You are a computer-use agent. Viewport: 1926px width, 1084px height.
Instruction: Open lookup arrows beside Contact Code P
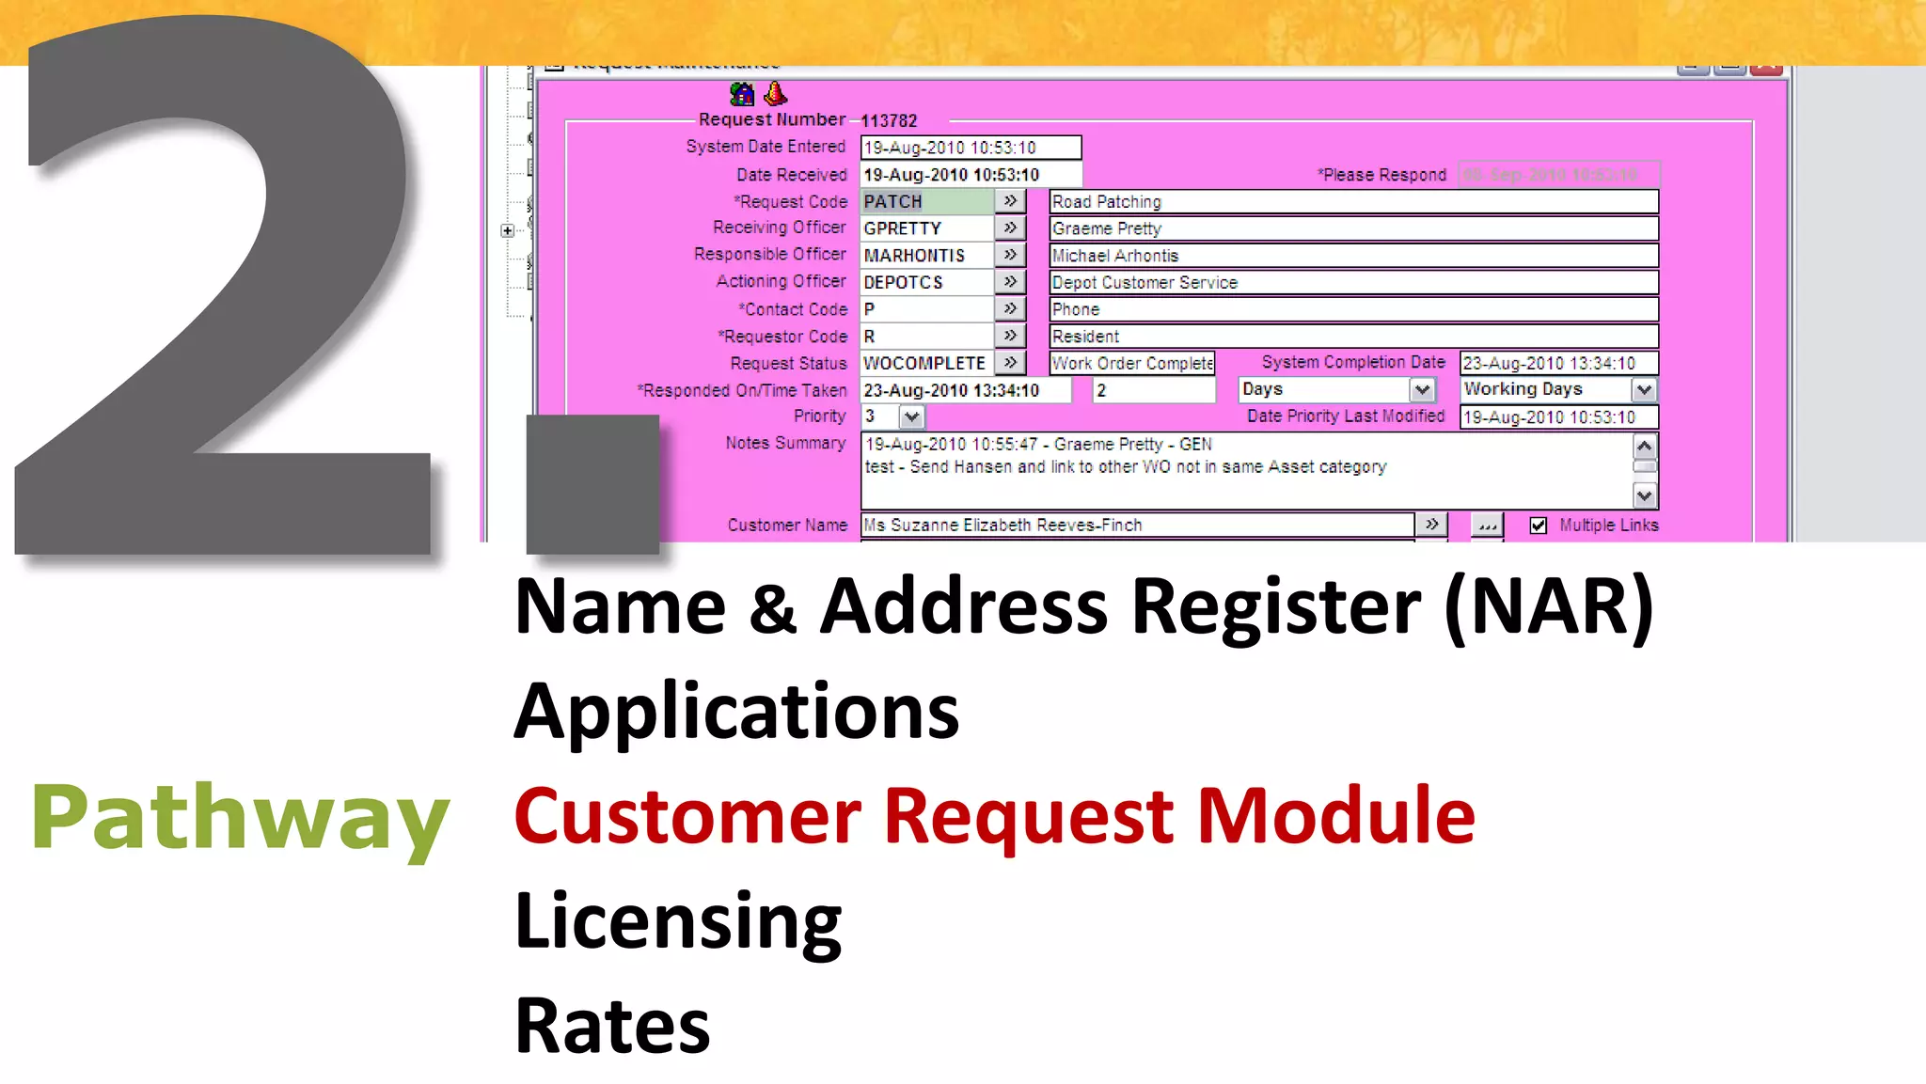point(1010,308)
